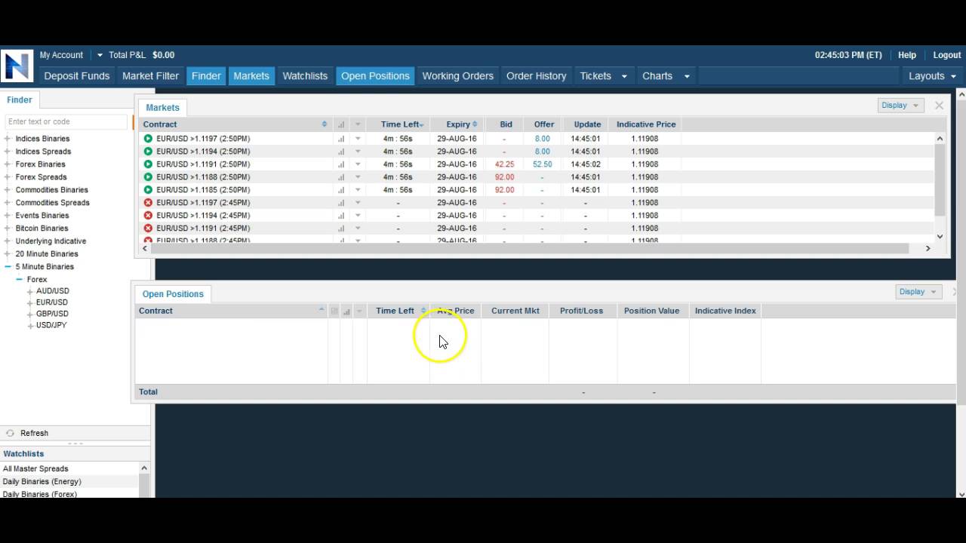Viewport: 966px width, 543px height.
Task: Expand the 20 Minute Binaries node
Action: [x=8, y=254]
